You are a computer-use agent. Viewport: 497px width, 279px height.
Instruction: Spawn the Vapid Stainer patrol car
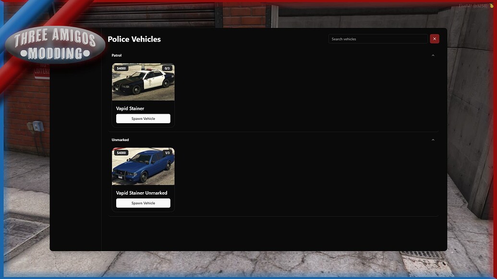click(x=143, y=118)
